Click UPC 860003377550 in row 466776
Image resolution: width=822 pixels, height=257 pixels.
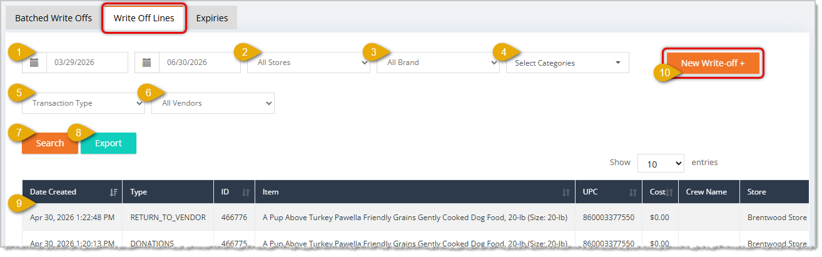[608, 217]
